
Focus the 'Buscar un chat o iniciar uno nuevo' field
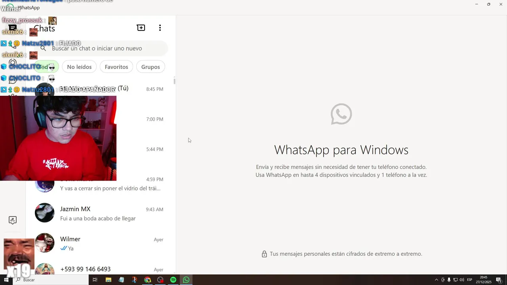pyautogui.click(x=101, y=48)
